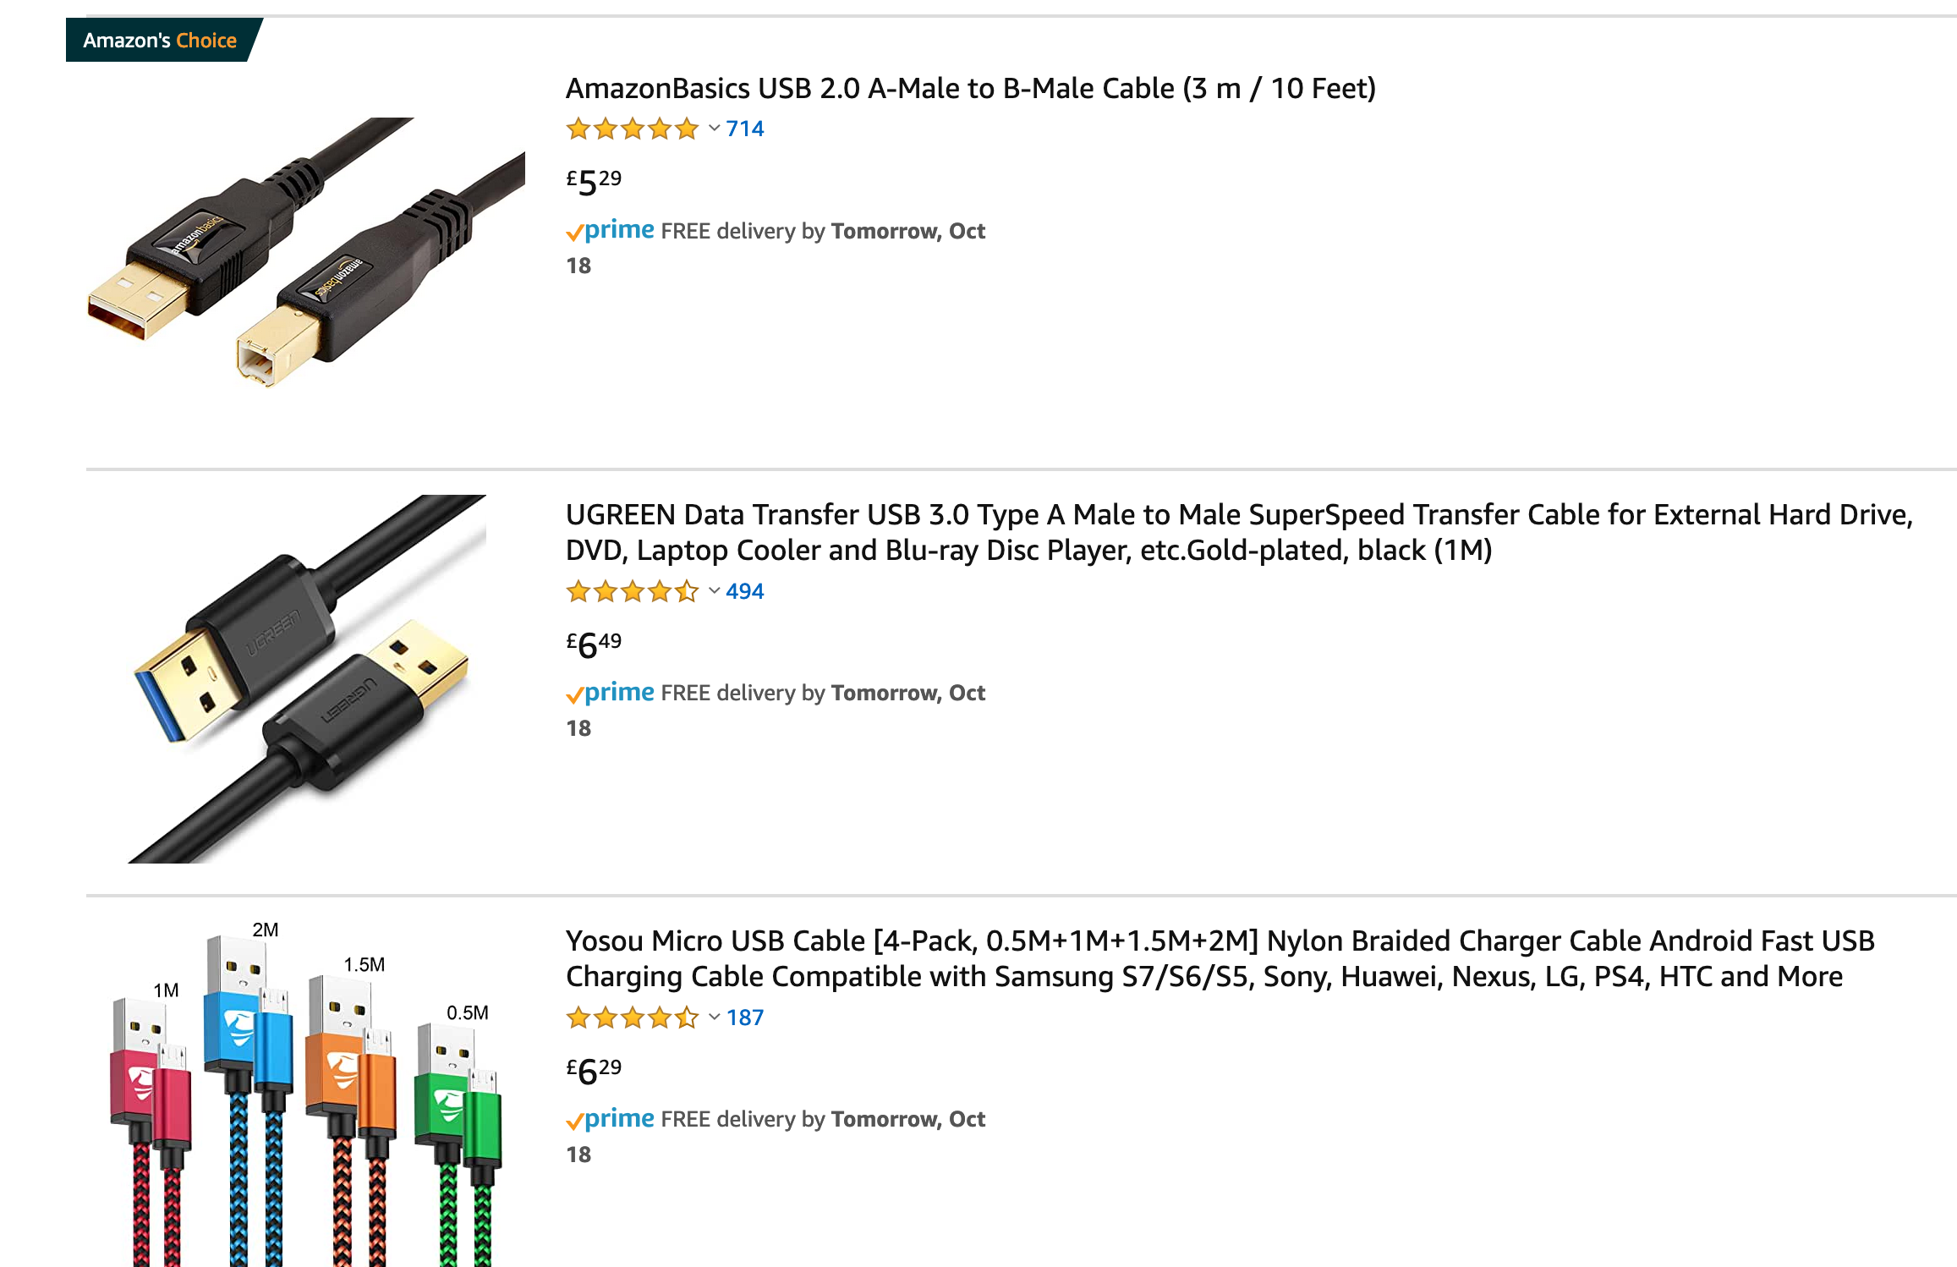Click the UGREEN USB 3.0 cable image
This screenshot has width=1957, height=1267.
coord(307,678)
